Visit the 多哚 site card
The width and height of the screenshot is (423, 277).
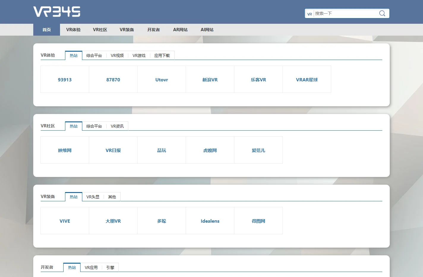click(x=162, y=221)
